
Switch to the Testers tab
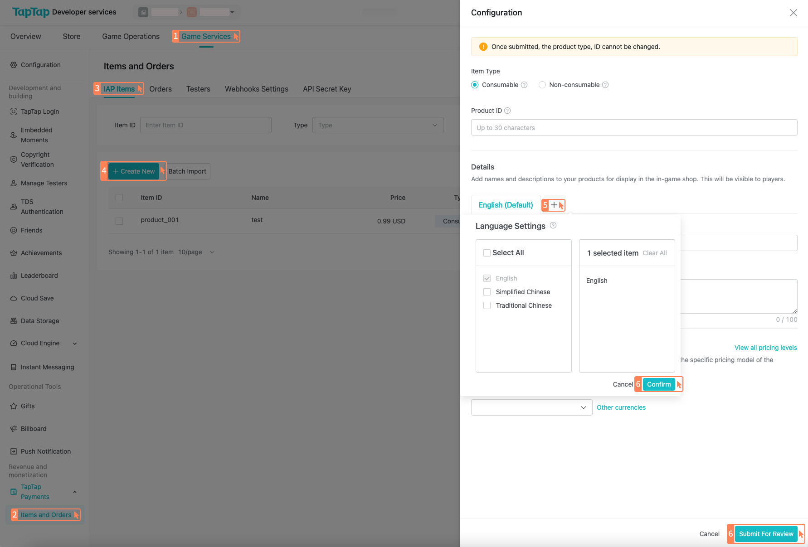click(198, 89)
